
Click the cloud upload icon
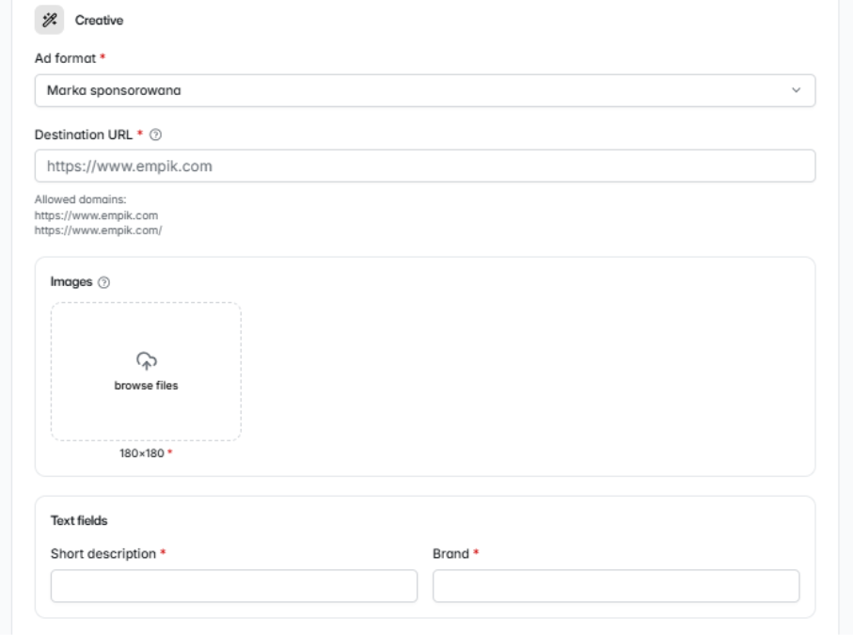tap(147, 361)
